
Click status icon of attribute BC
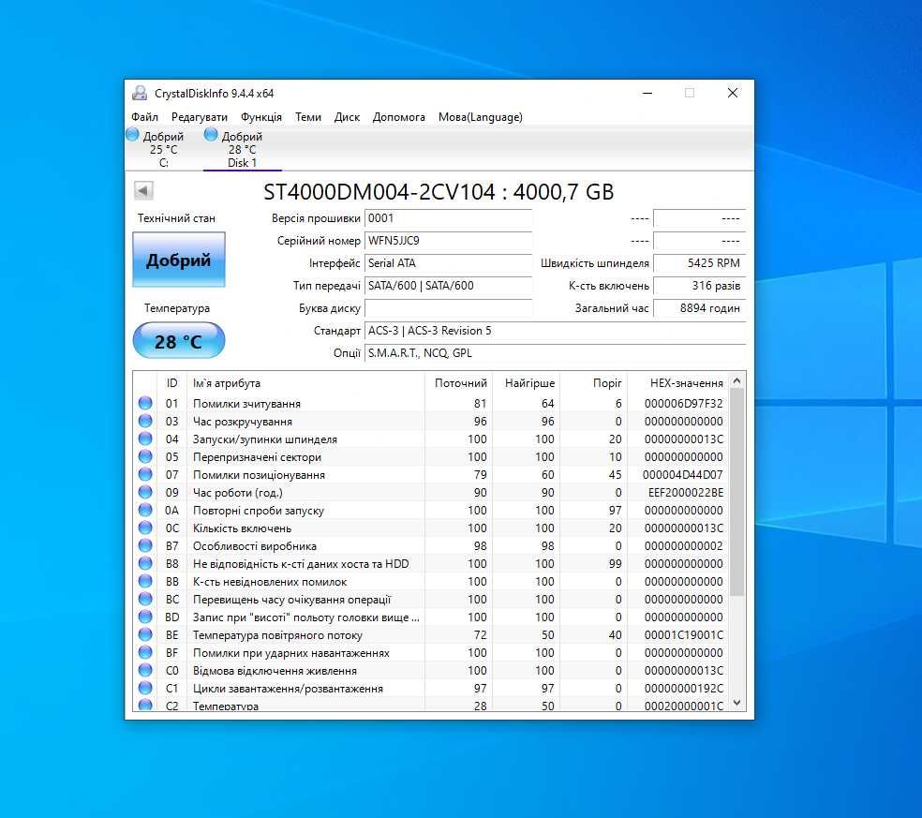coord(145,599)
